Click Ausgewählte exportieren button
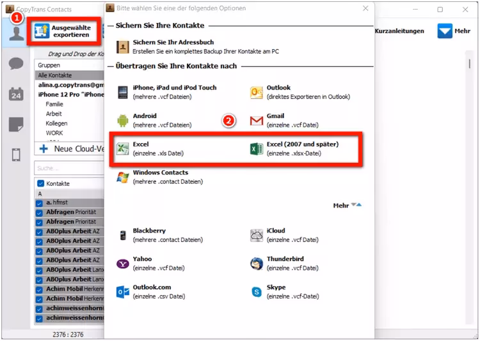 tap(64, 31)
